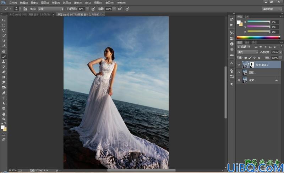Select the Elliptical Marquee tool
The height and width of the screenshot is (173, 284).
click(x=4, y=25)
